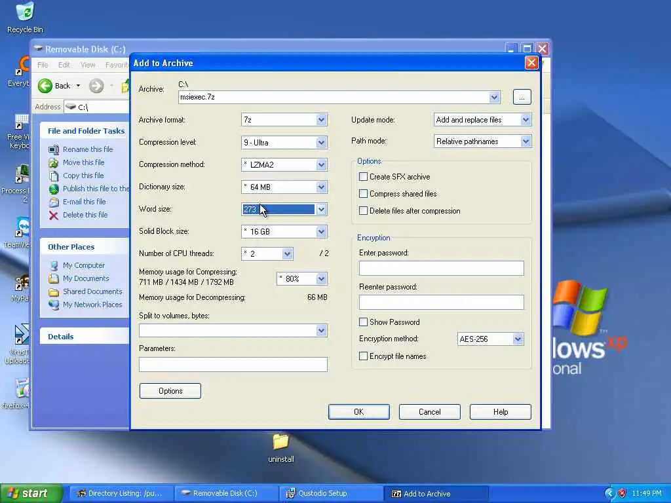Image resolution: width=671 pixels, height=503 pixels.
Task: Open the Word size dropdown arrow
Action: [321, 209]
